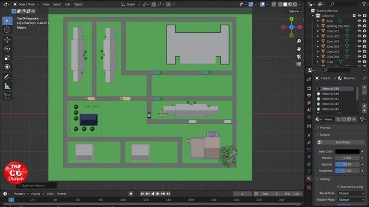
Task: Pick the Scale tool
Action: [x=7, y=57]
